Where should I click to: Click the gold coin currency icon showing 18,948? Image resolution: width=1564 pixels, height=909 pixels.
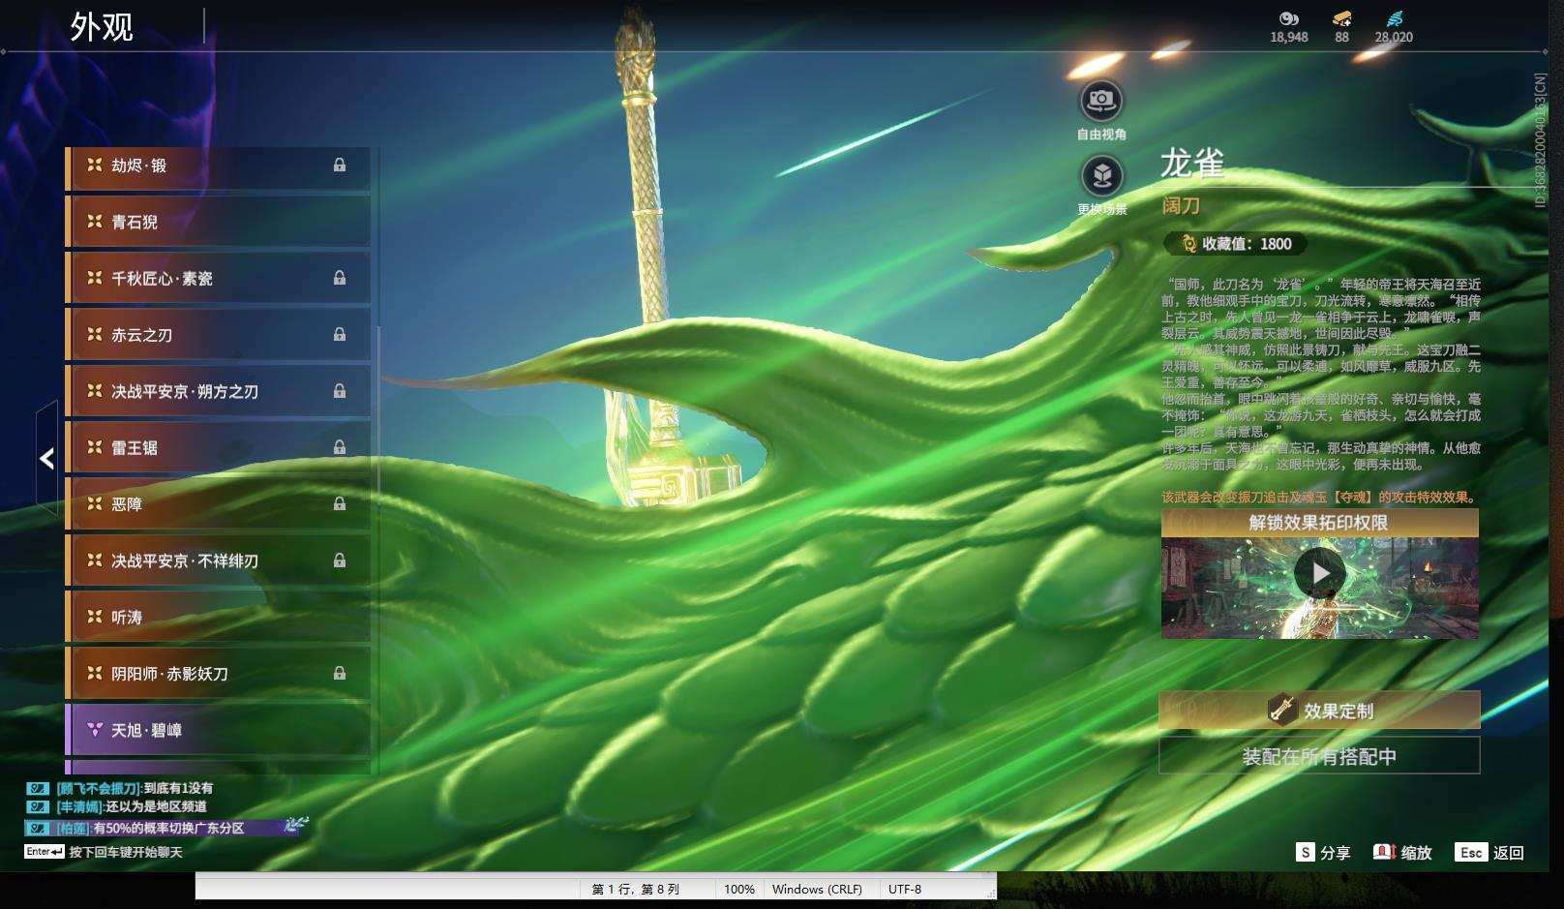(x=1288, y=17)
